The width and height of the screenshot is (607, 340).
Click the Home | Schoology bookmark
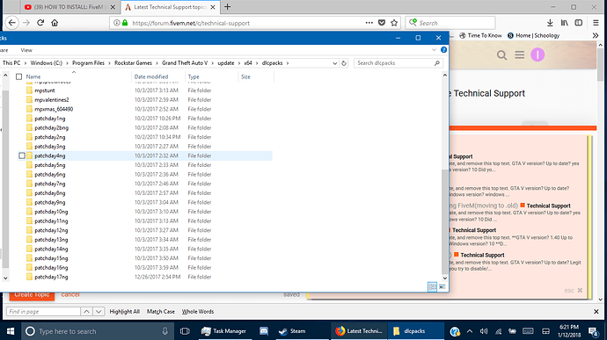533,36
